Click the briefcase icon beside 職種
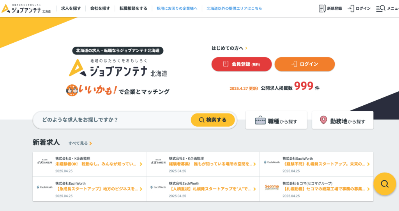 [x=260, y=120]
